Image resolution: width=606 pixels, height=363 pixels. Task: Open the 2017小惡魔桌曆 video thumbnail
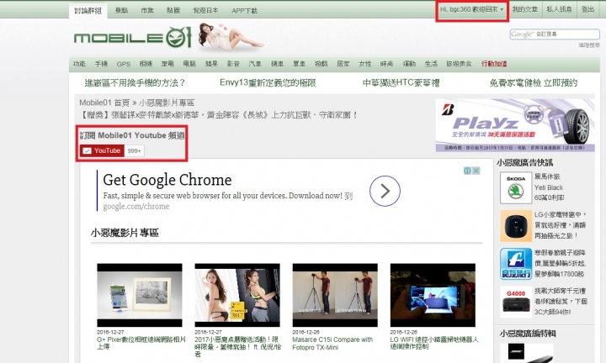237,295
